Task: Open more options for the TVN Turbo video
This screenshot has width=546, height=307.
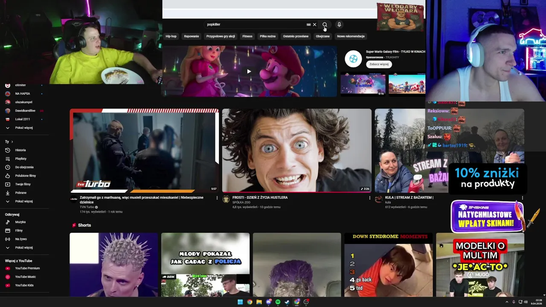Action: 217,198
